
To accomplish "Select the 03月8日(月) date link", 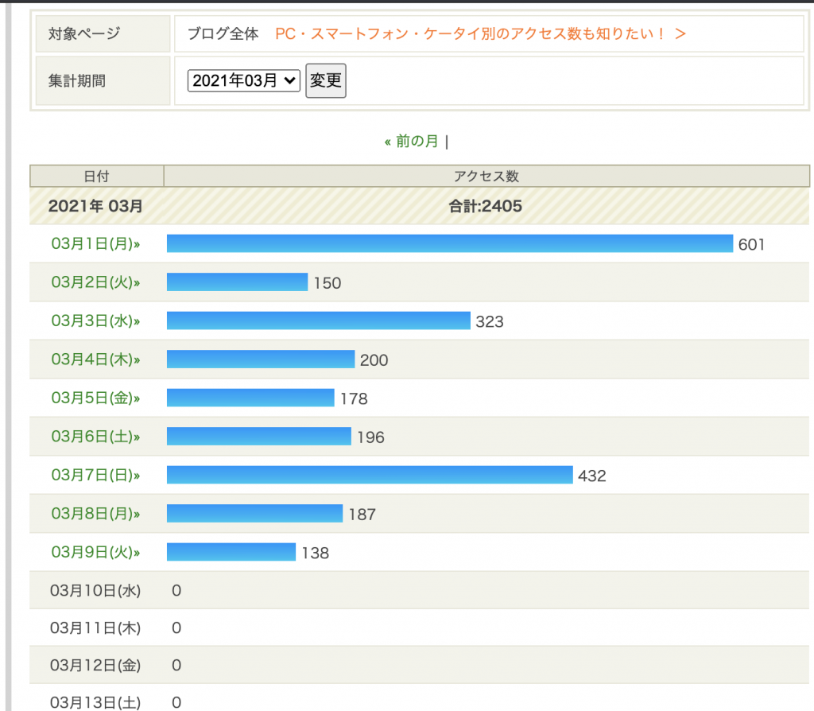I will (95, 514).
